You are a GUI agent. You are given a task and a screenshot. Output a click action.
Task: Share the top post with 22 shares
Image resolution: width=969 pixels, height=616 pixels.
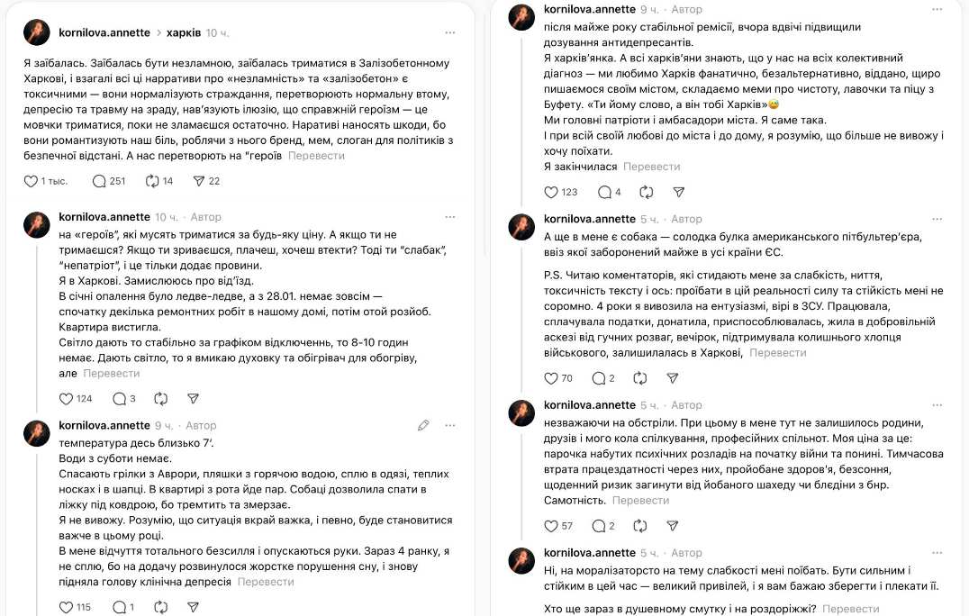199,181
